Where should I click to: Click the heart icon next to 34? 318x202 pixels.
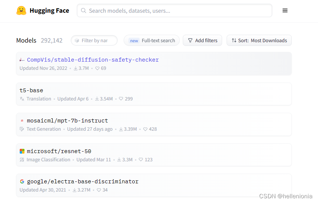[x=99, y=190]
